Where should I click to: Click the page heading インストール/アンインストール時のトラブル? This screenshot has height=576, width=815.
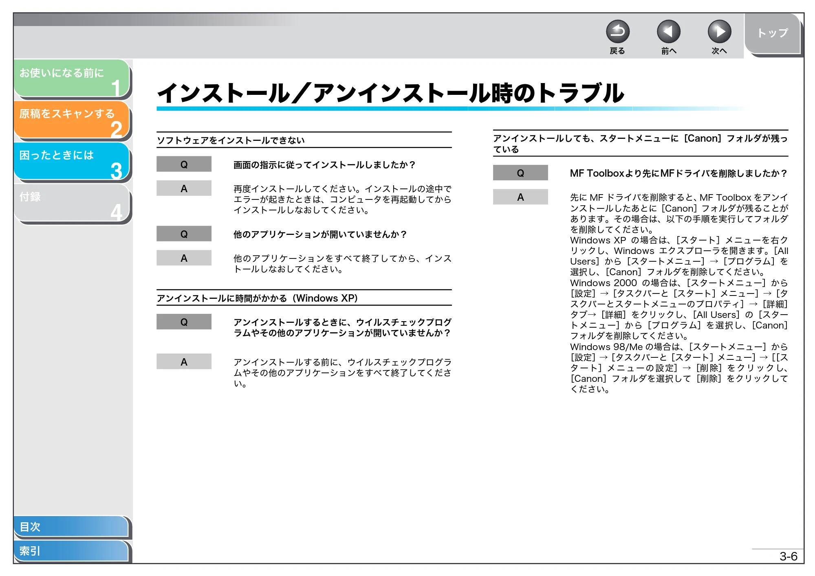tap(390, 93)
